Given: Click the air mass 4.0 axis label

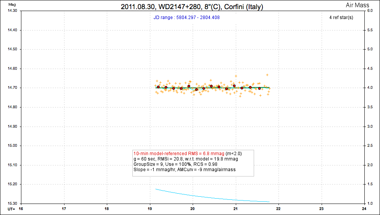Looking at the screenshot, I should [370, 88].
